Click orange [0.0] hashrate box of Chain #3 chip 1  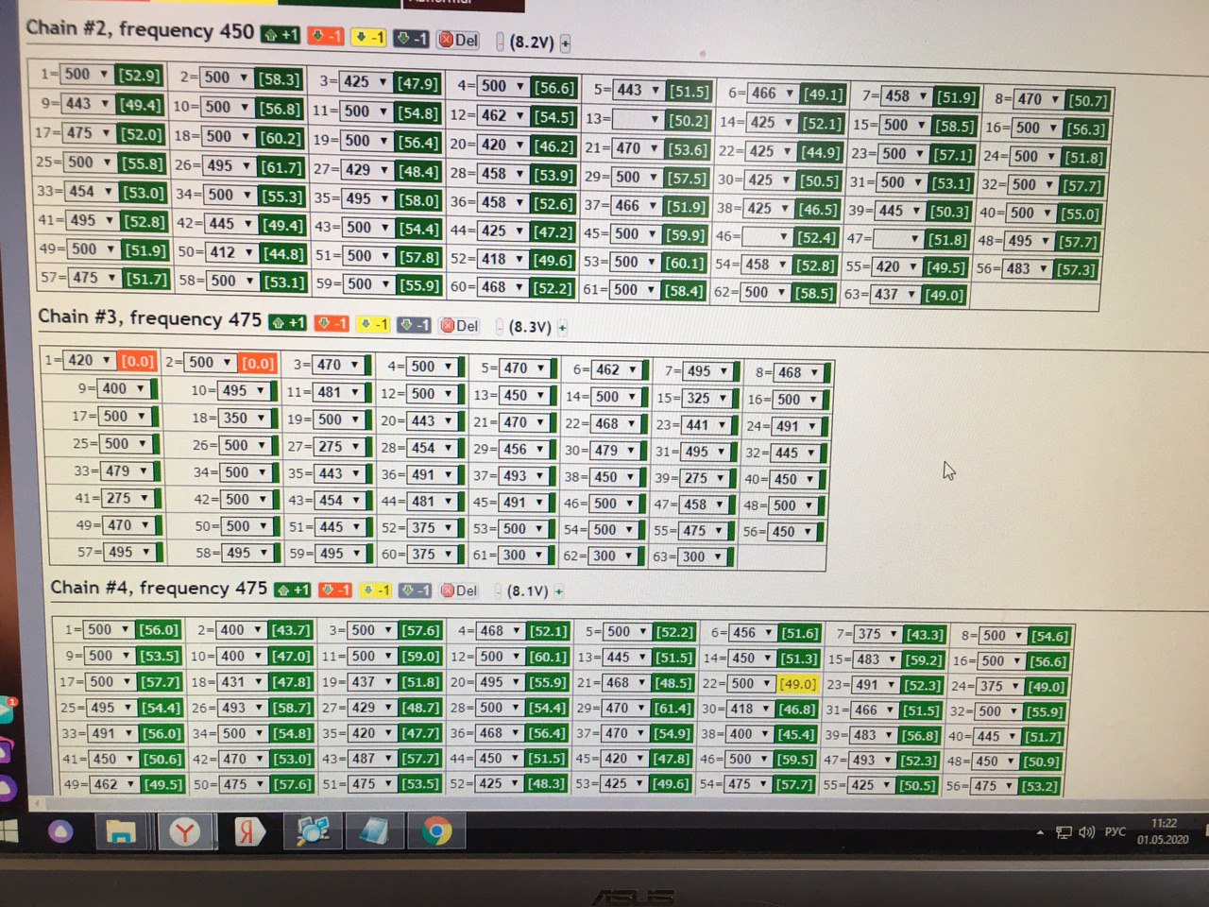137,361
